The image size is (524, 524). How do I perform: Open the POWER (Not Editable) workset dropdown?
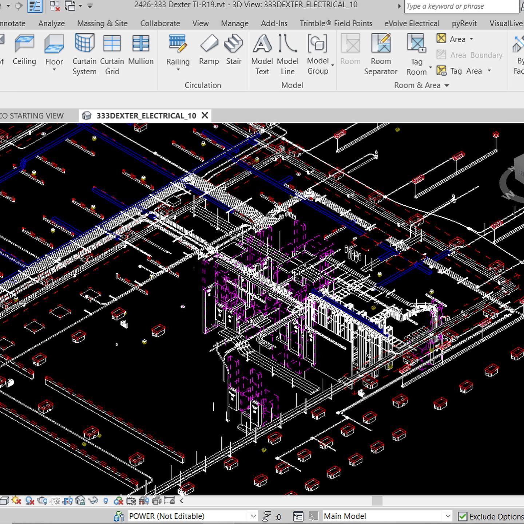(x=253, y=516)
